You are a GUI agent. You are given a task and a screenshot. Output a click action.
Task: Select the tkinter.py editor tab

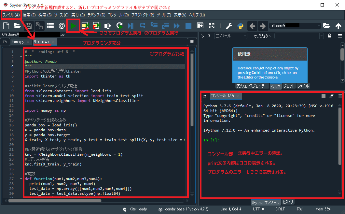pyautogui.click(x=42, y=41)
